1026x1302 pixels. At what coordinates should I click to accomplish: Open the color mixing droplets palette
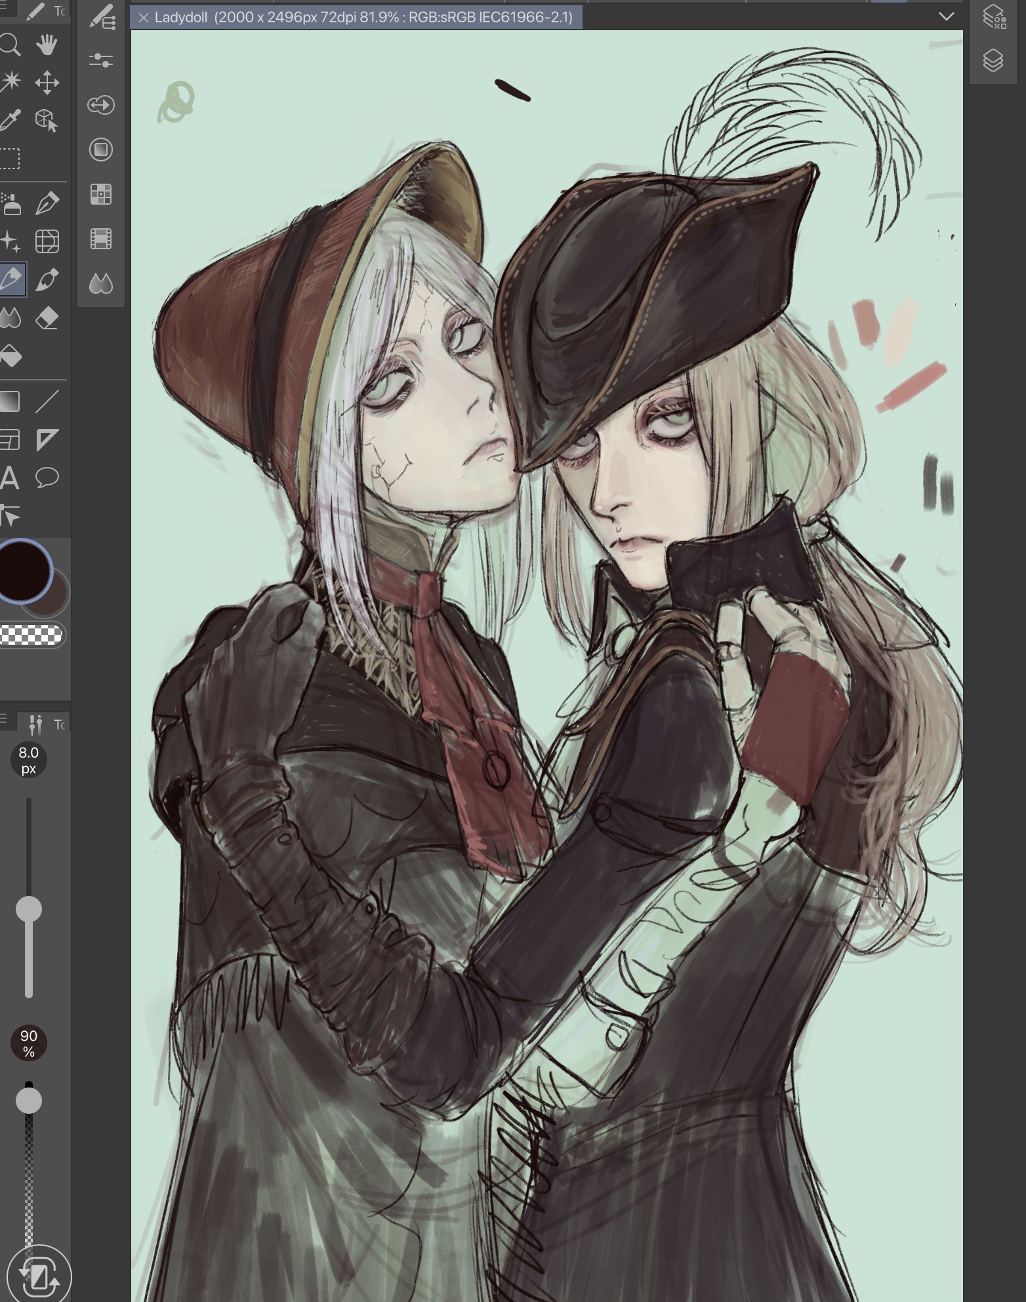tap(101, 283)
